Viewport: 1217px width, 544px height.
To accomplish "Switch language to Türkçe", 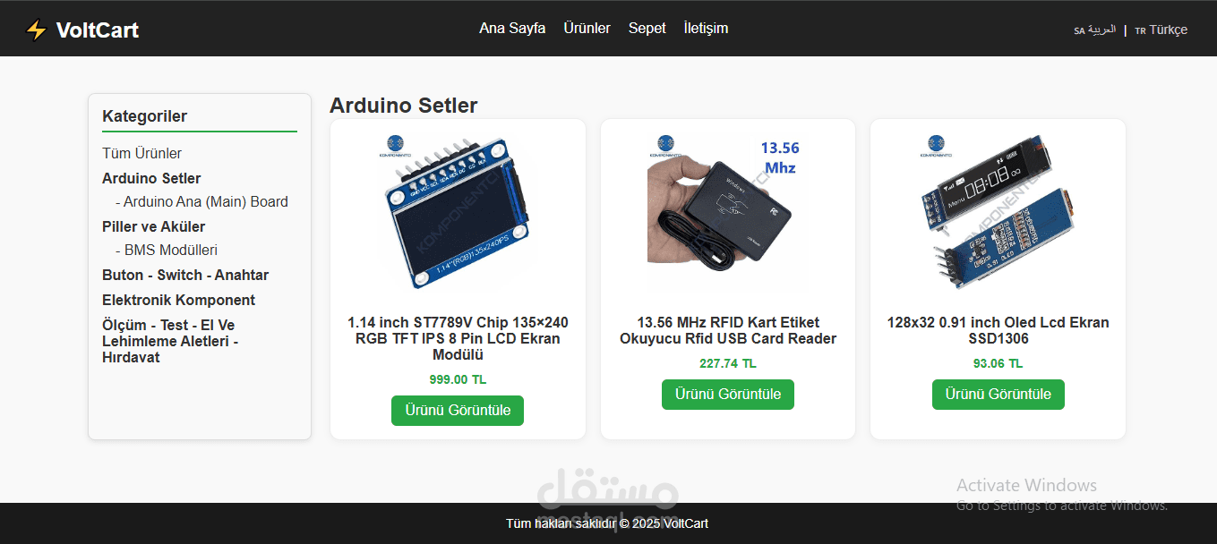I will [x=1161, y=30].
